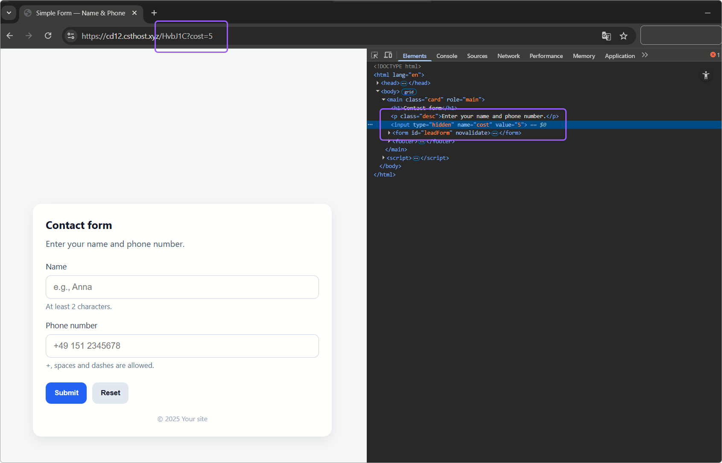Expand the head element node
The image size is (722, 463).
tap(378, 83)
